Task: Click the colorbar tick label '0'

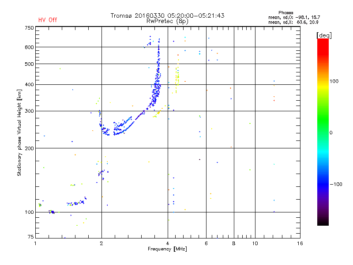Action: (331, 133)
